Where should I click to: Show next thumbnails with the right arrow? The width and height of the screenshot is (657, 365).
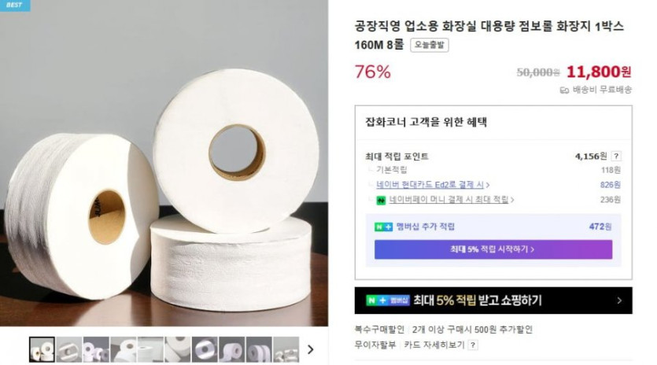(311, 349)
